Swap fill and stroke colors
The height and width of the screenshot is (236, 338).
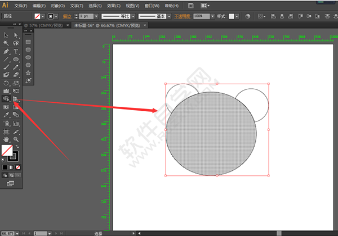coord(17,147)
